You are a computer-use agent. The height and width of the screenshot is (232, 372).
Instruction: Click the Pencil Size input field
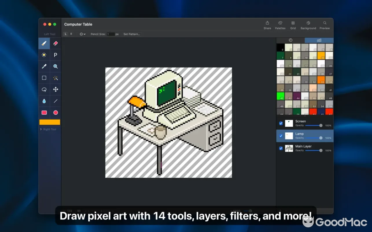point(111,34)
